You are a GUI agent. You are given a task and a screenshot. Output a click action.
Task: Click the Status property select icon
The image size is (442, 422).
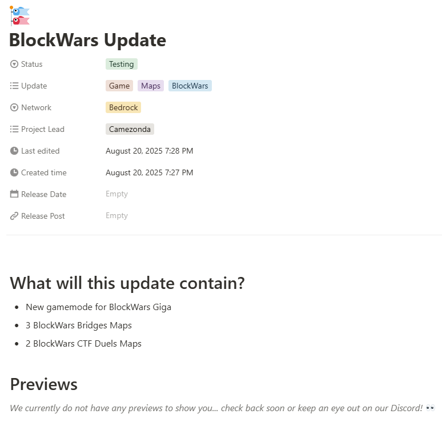coord(14,64)
